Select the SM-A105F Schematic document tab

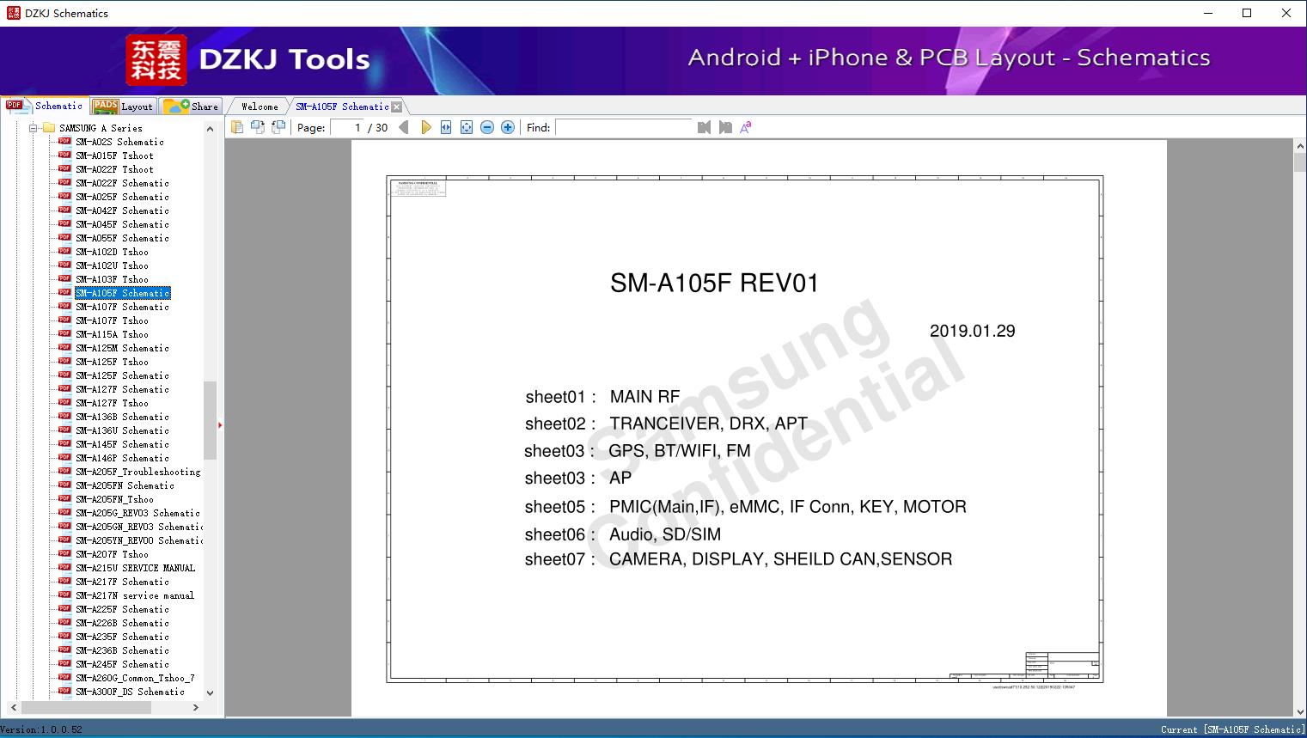(342, 107)
